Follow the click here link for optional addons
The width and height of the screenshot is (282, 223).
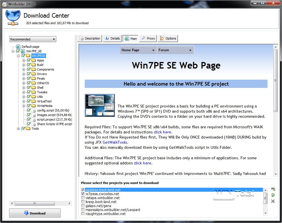pos(143,163)
